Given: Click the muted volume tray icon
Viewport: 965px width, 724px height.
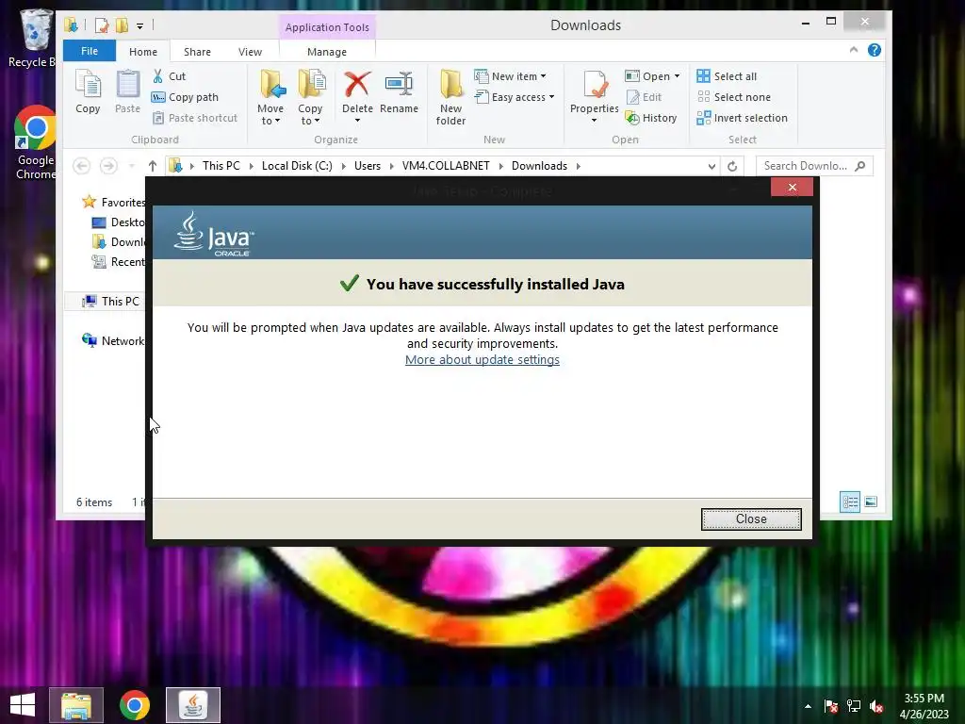Looking at the screenshot, I should (x=876, y=706).
